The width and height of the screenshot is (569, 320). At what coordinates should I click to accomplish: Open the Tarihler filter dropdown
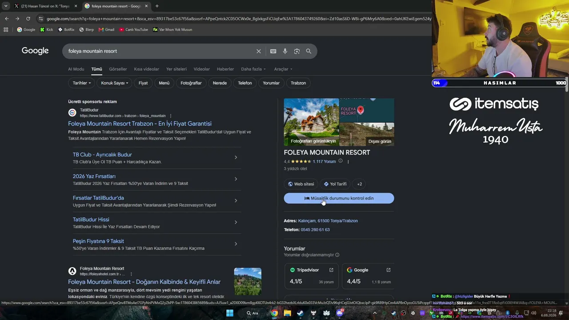tap(82, 83)
